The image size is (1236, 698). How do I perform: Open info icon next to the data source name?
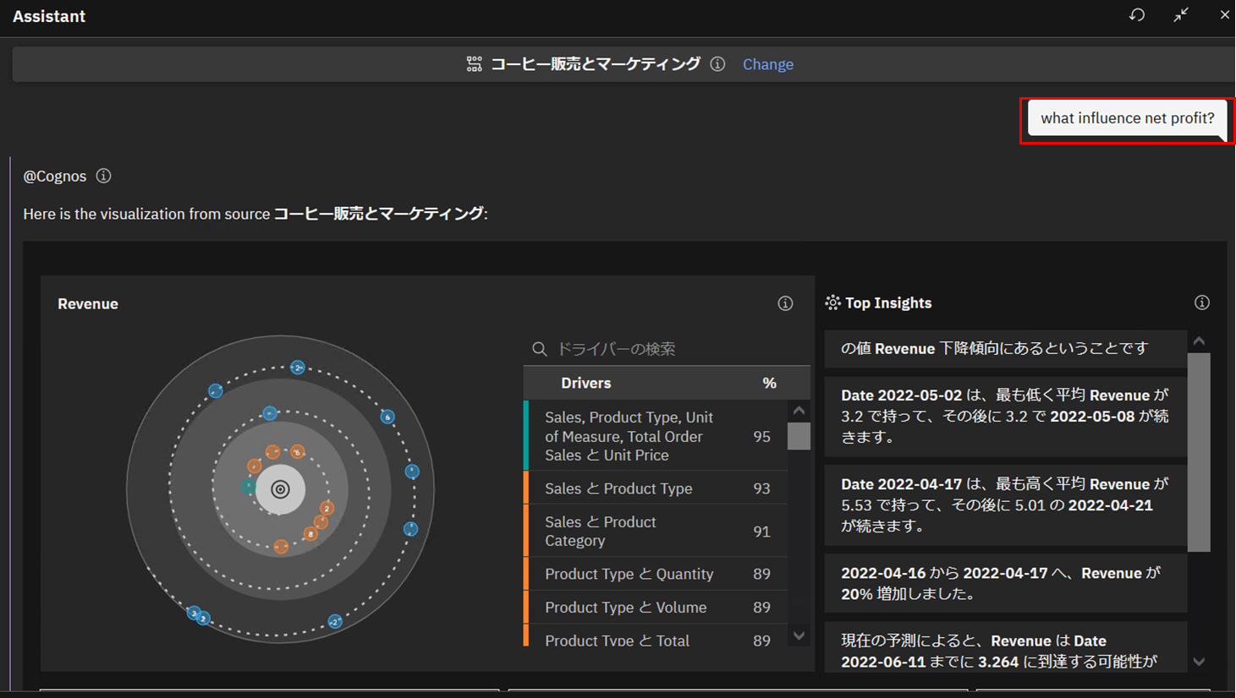click(717, 64)
